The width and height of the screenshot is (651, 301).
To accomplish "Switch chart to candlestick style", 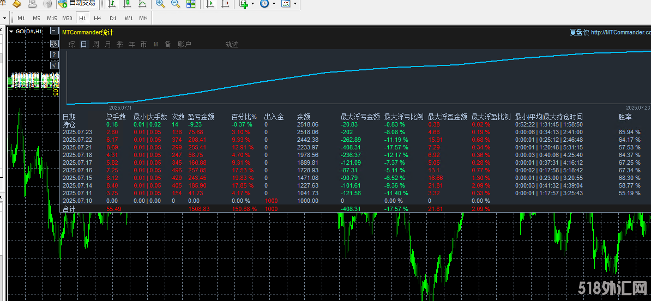I will click(127, 4).
